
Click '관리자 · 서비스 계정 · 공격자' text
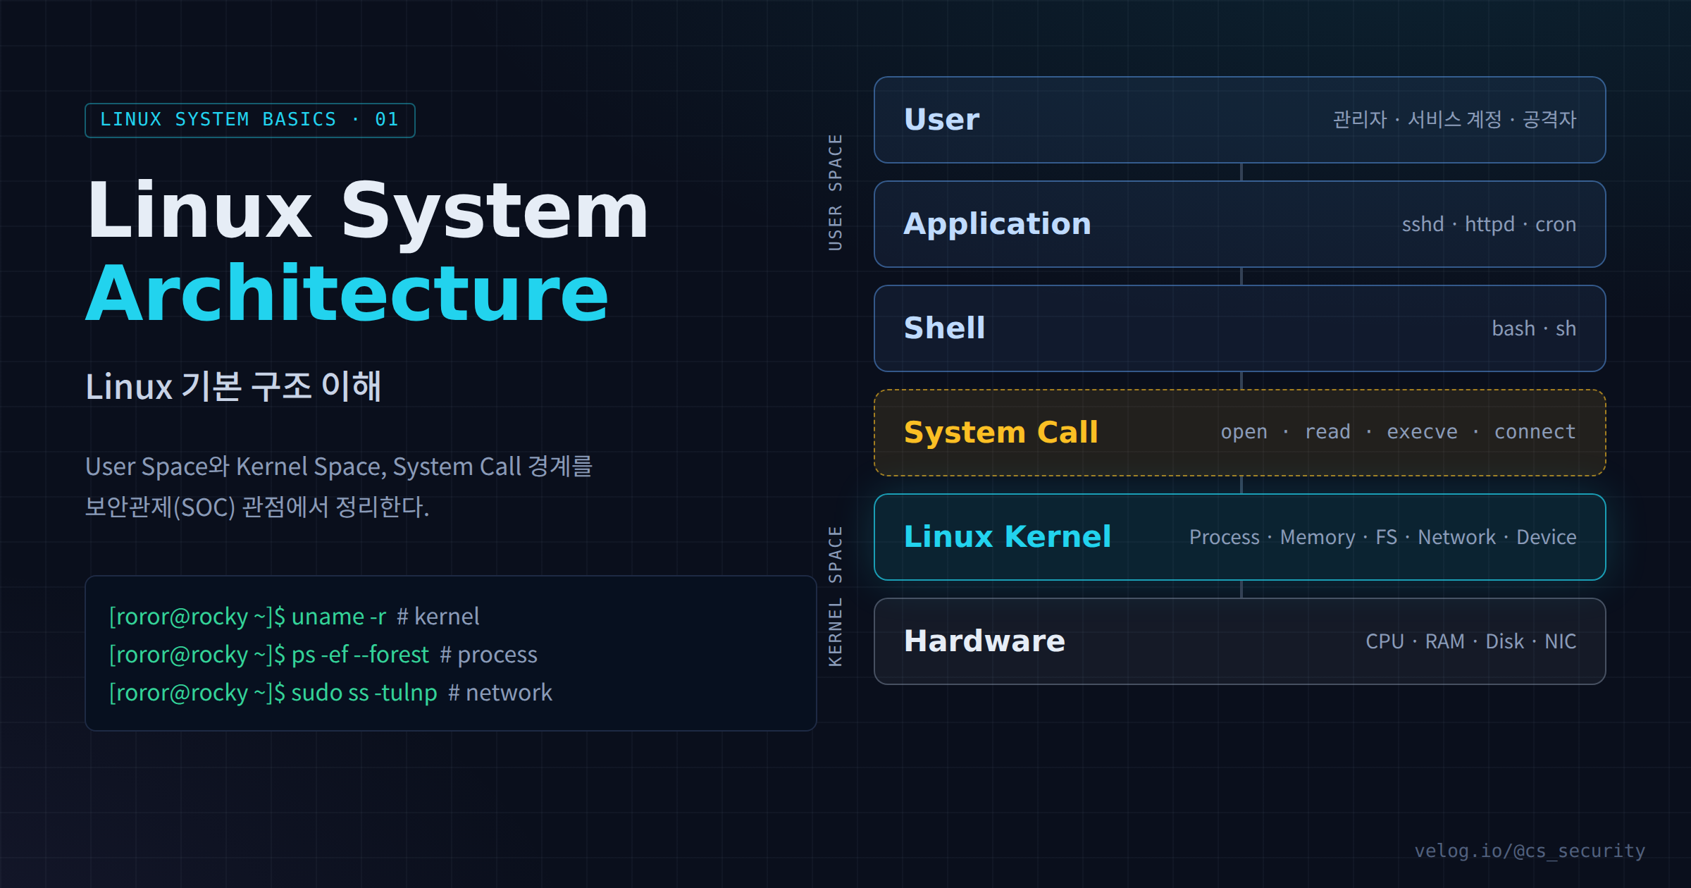tap(1454, 120)
